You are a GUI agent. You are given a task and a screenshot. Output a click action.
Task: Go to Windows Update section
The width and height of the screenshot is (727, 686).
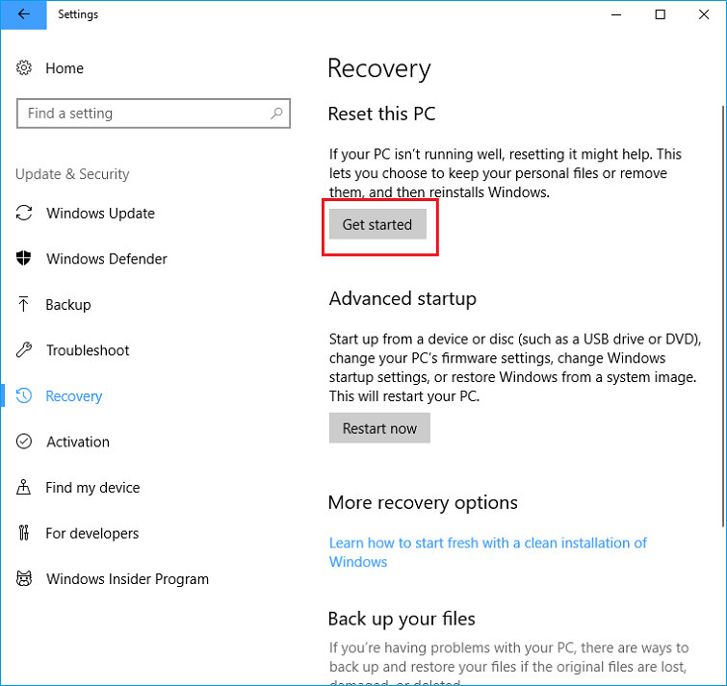100,214
